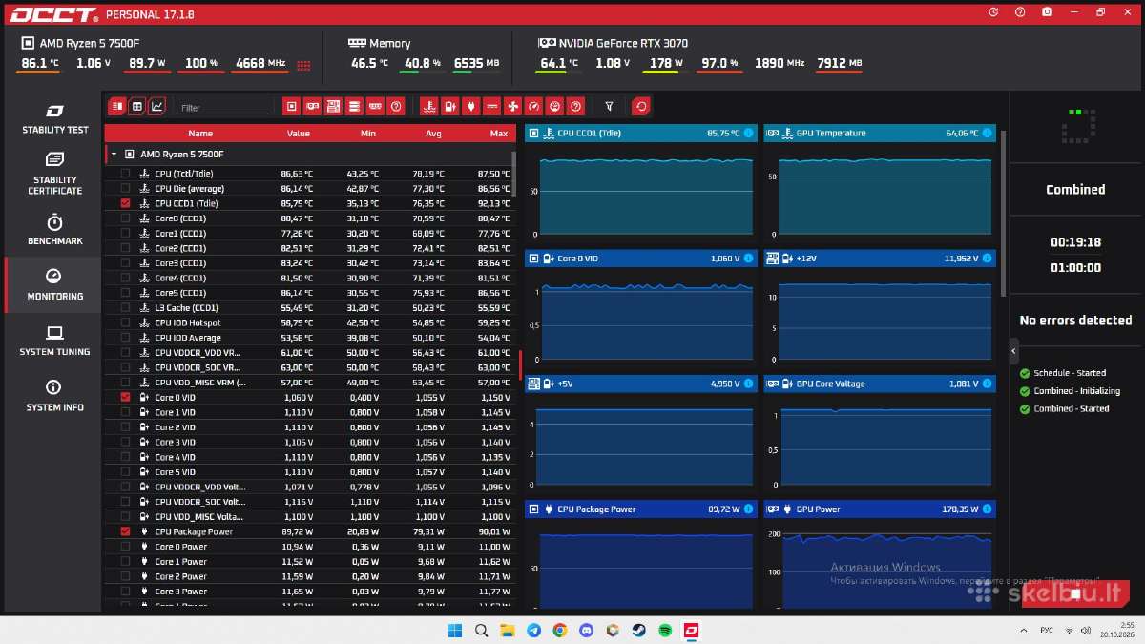Uncheck the CPU CCD1 (Tdie) sensor checkbox
The width and height of the screenshot is (1145, 644).
click(x=125, y=203)
